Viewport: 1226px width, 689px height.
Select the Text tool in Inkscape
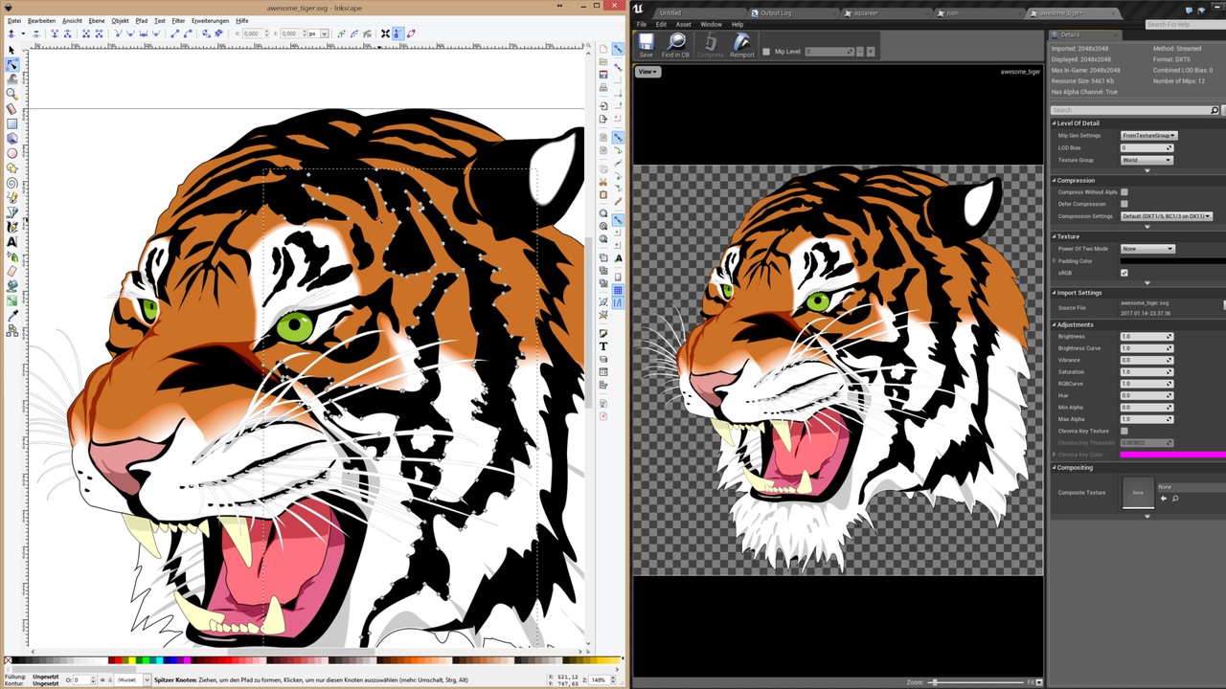pos(11,242)
